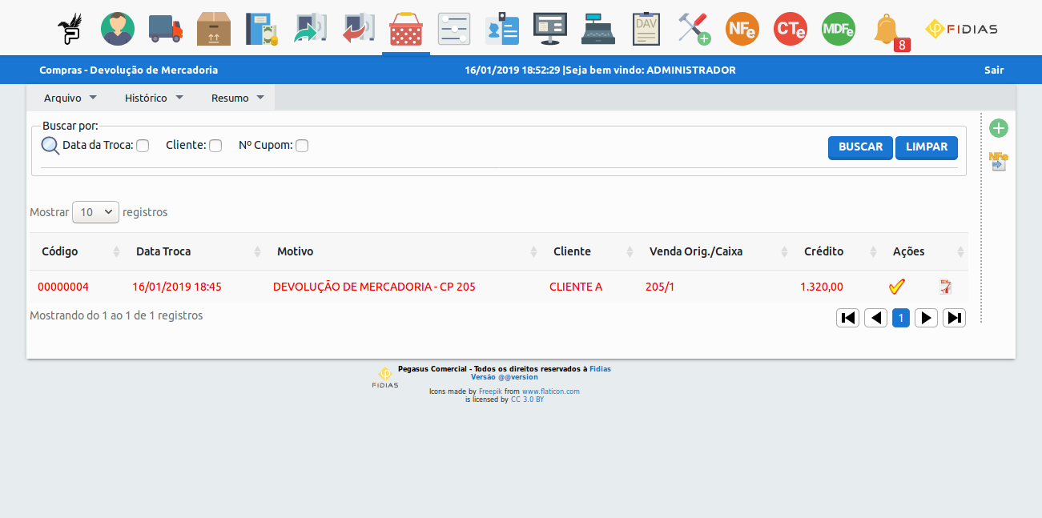Screen dimensions: 1042x518
Task: Enable the Data da Troca checkbox
Action: tap(143, 146)
